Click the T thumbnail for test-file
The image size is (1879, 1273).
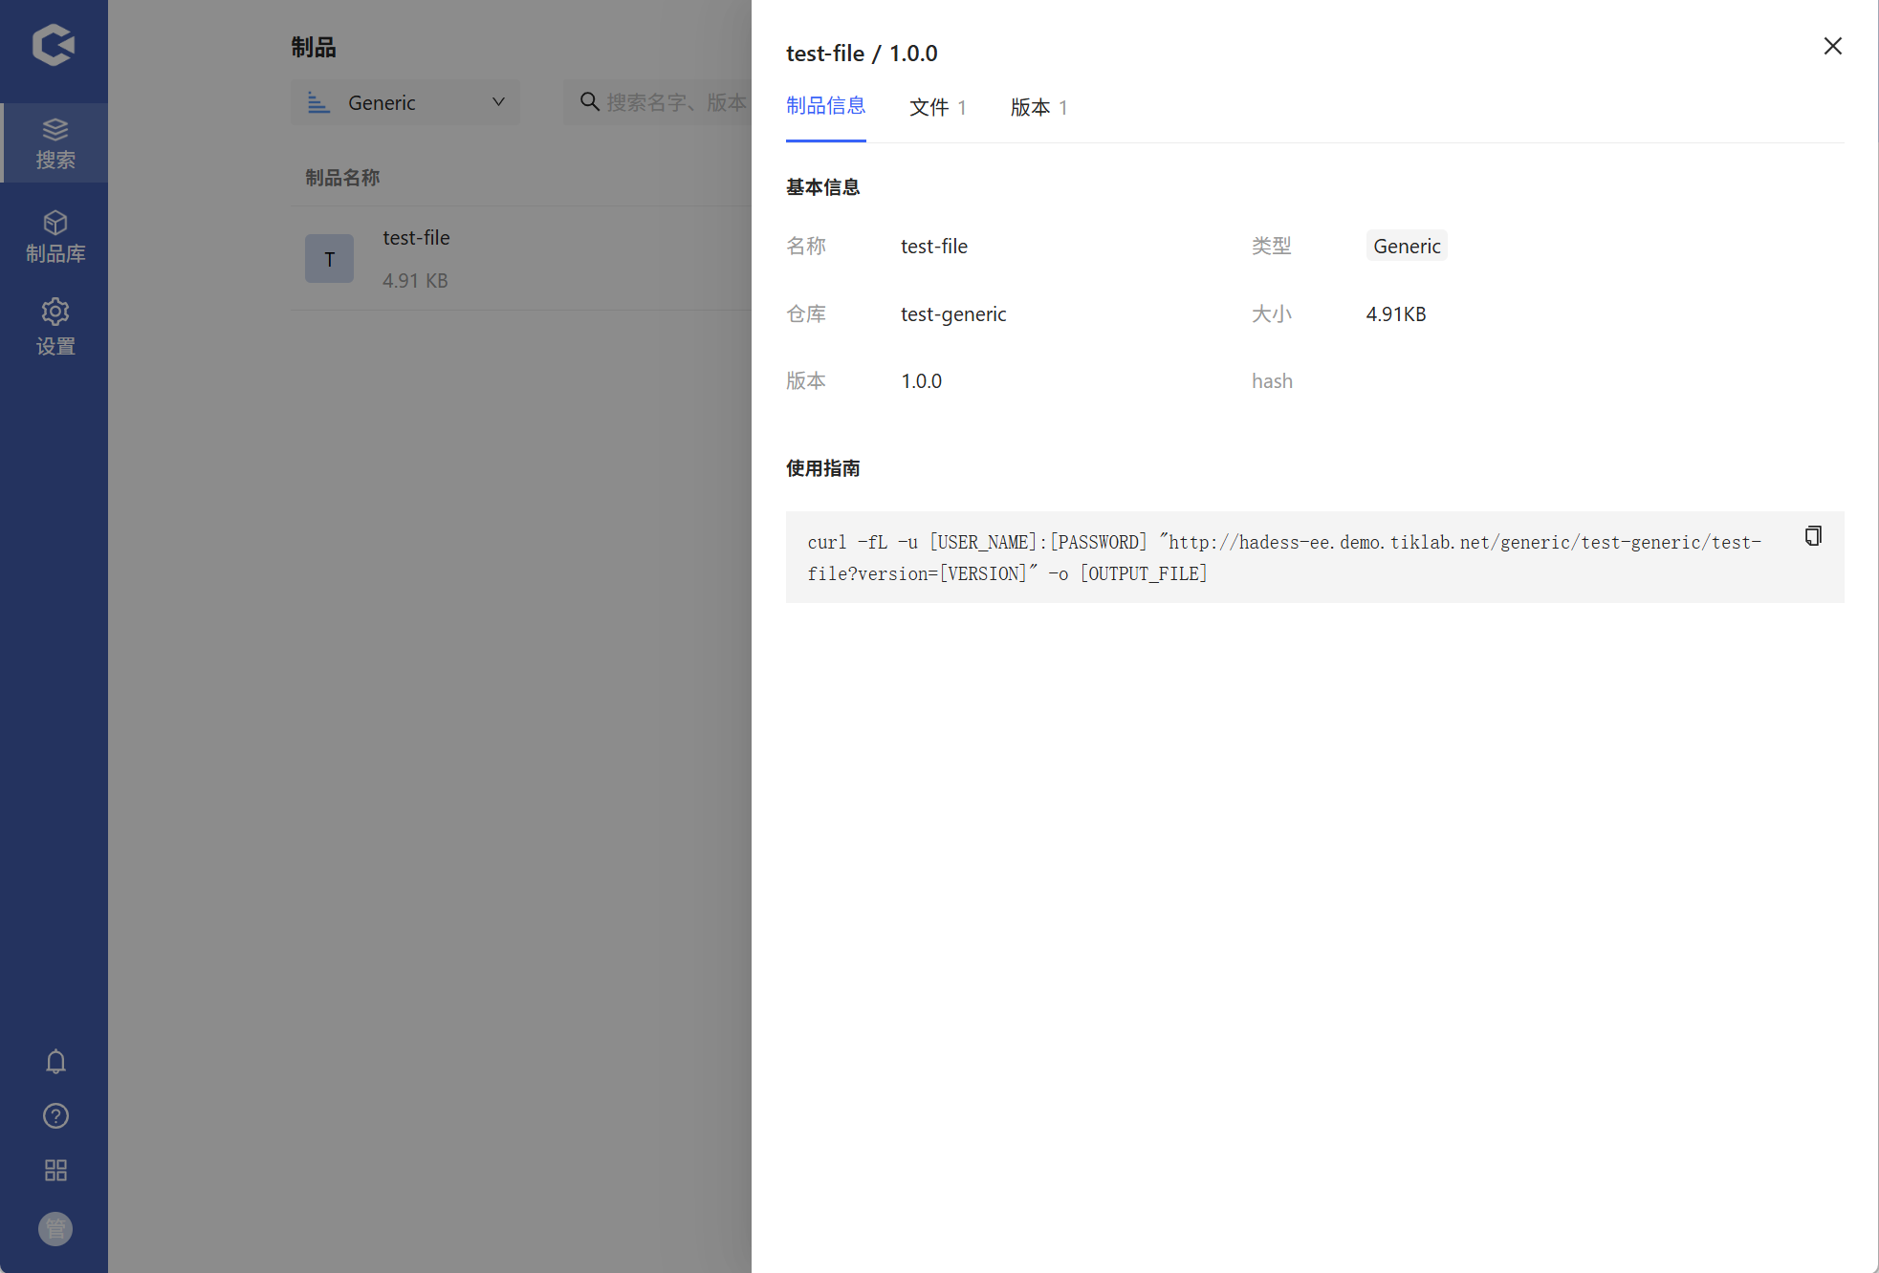pyautogui.click(x=329, y=259)
